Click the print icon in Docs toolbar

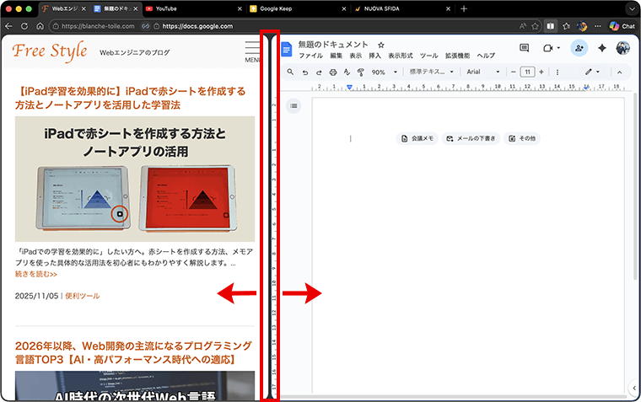(x=333, y=72)
